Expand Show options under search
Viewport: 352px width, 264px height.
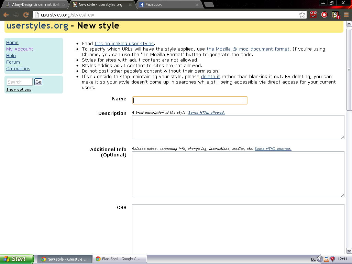[x=19, y=90]
